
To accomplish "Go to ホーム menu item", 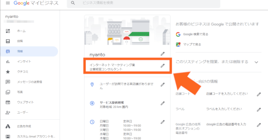I will 21,31.
